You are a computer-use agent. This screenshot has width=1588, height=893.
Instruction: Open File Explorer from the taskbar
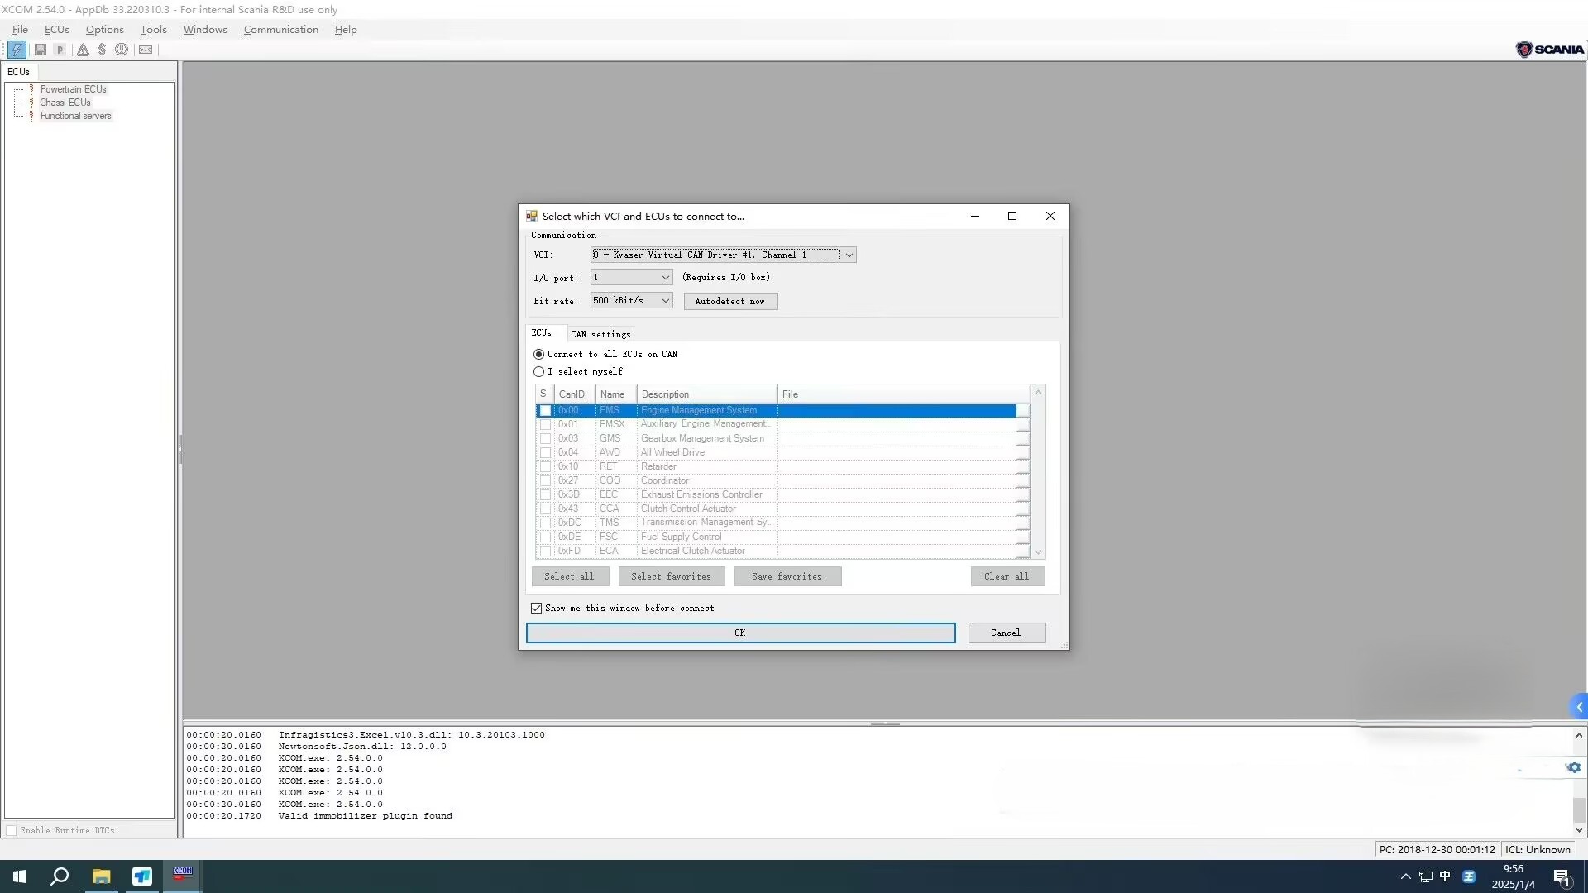(x=101, y=876)
